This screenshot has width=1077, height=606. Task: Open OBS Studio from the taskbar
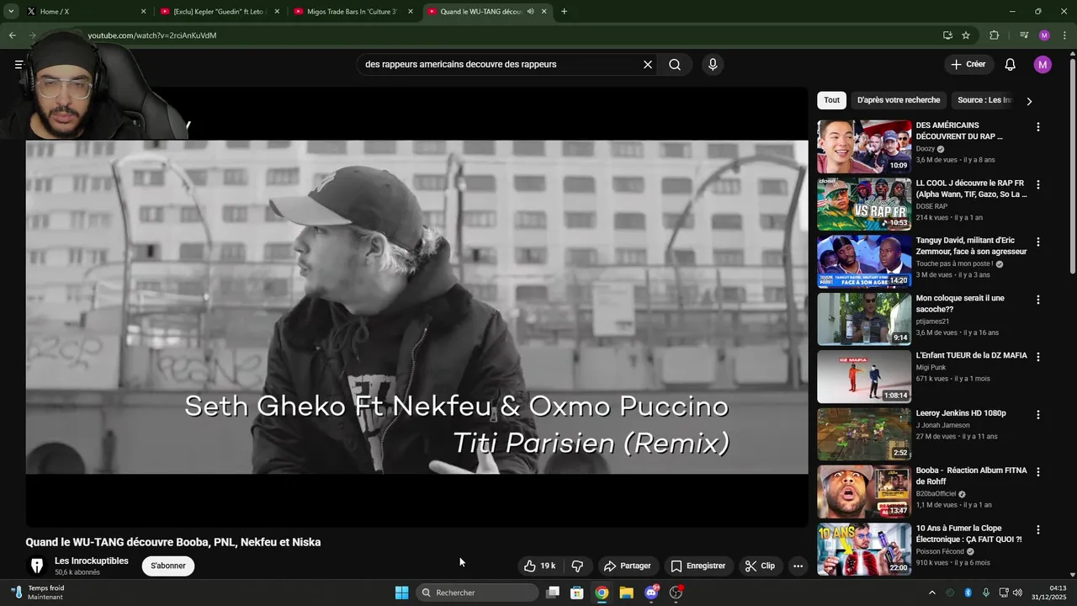pos(676,593)
